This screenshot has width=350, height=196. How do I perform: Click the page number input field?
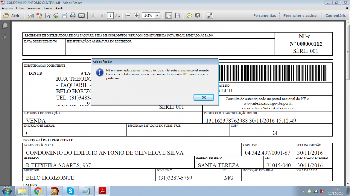pyautogui.click(x=110, y=16)
